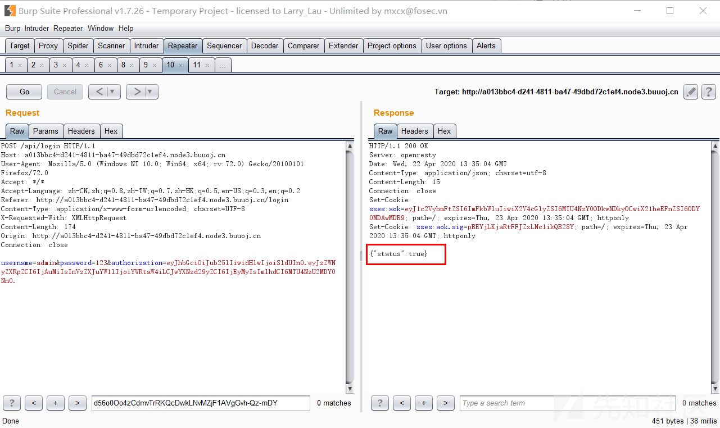Close Repeater tab 3
720x428 pixels.
point(64,66)
